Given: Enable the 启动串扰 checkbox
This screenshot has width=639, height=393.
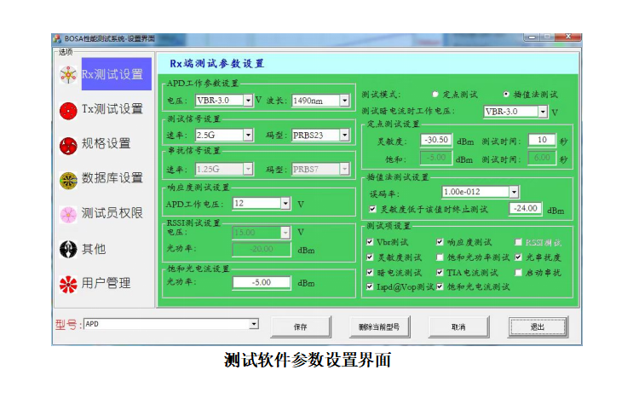Looking at the screenshot, I should [x=518, y=272].
